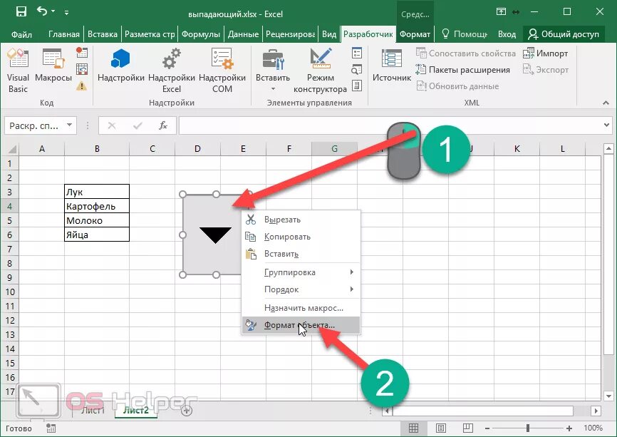Screen dimensions: 617x437
Task: Switch to the Вставка tab
Action: [103, 34]
